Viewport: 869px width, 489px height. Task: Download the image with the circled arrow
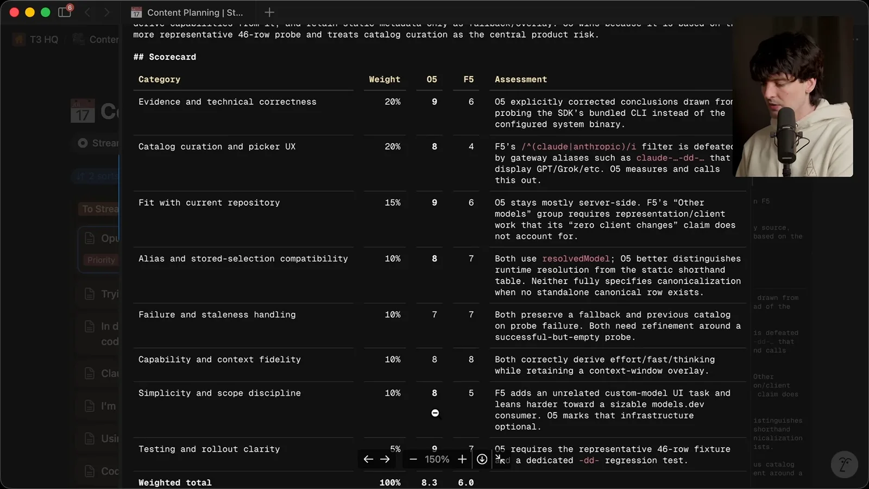point(482,459)
